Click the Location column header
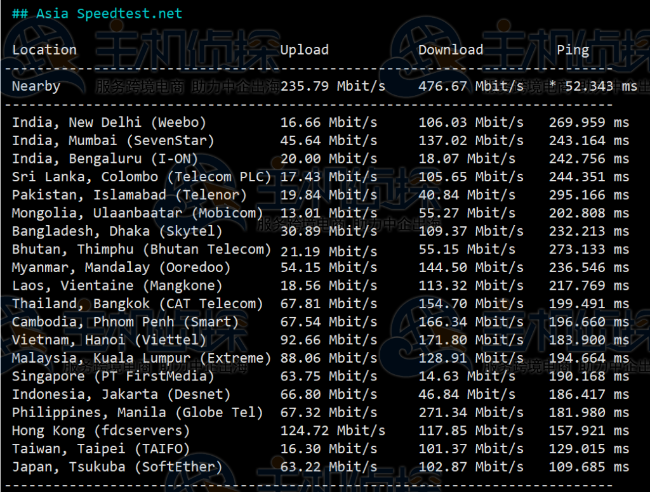The height and width of the screenshot is (492, 650). click(44, 49)
